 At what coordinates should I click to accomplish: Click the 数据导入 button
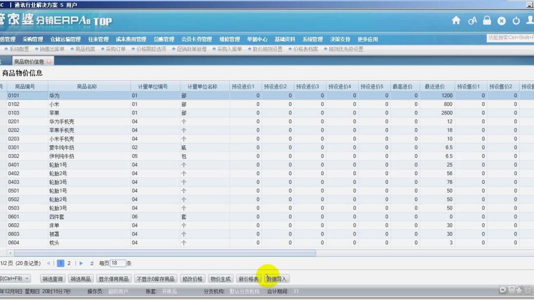(276, 278)
